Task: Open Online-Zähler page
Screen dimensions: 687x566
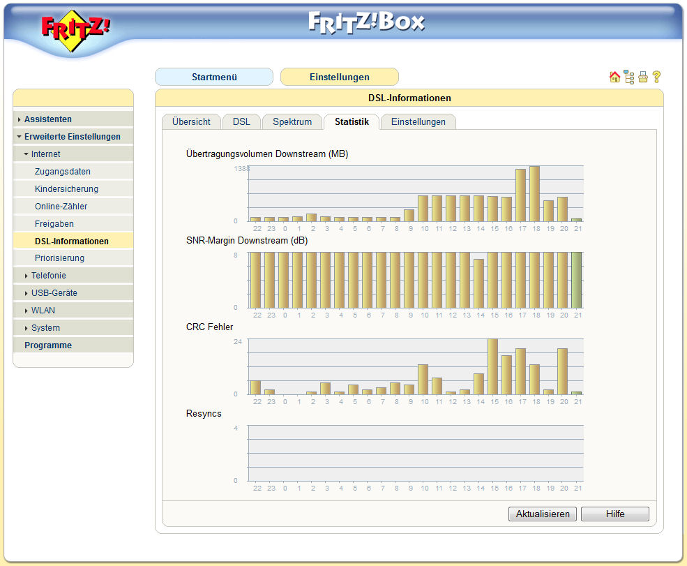Action: pos(61,207)
